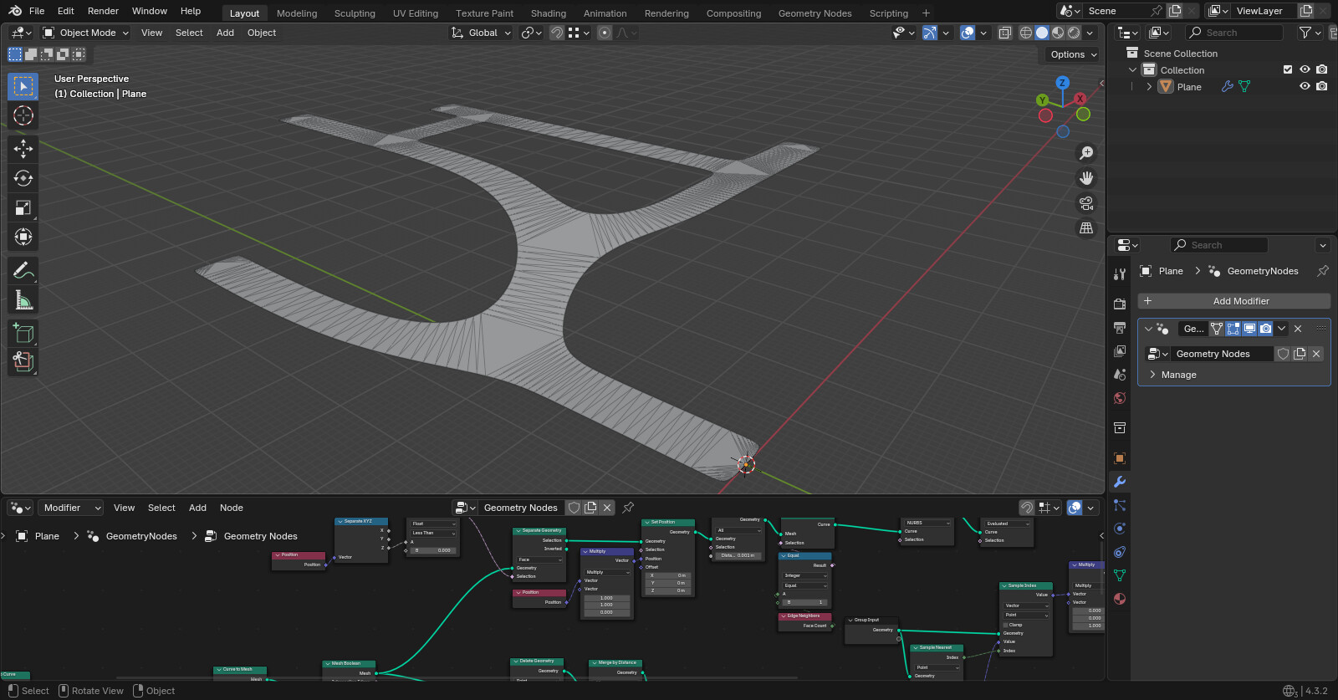Expand Plane item in outliner
Screen dimensions: 1338x700
coord(1149,86)
